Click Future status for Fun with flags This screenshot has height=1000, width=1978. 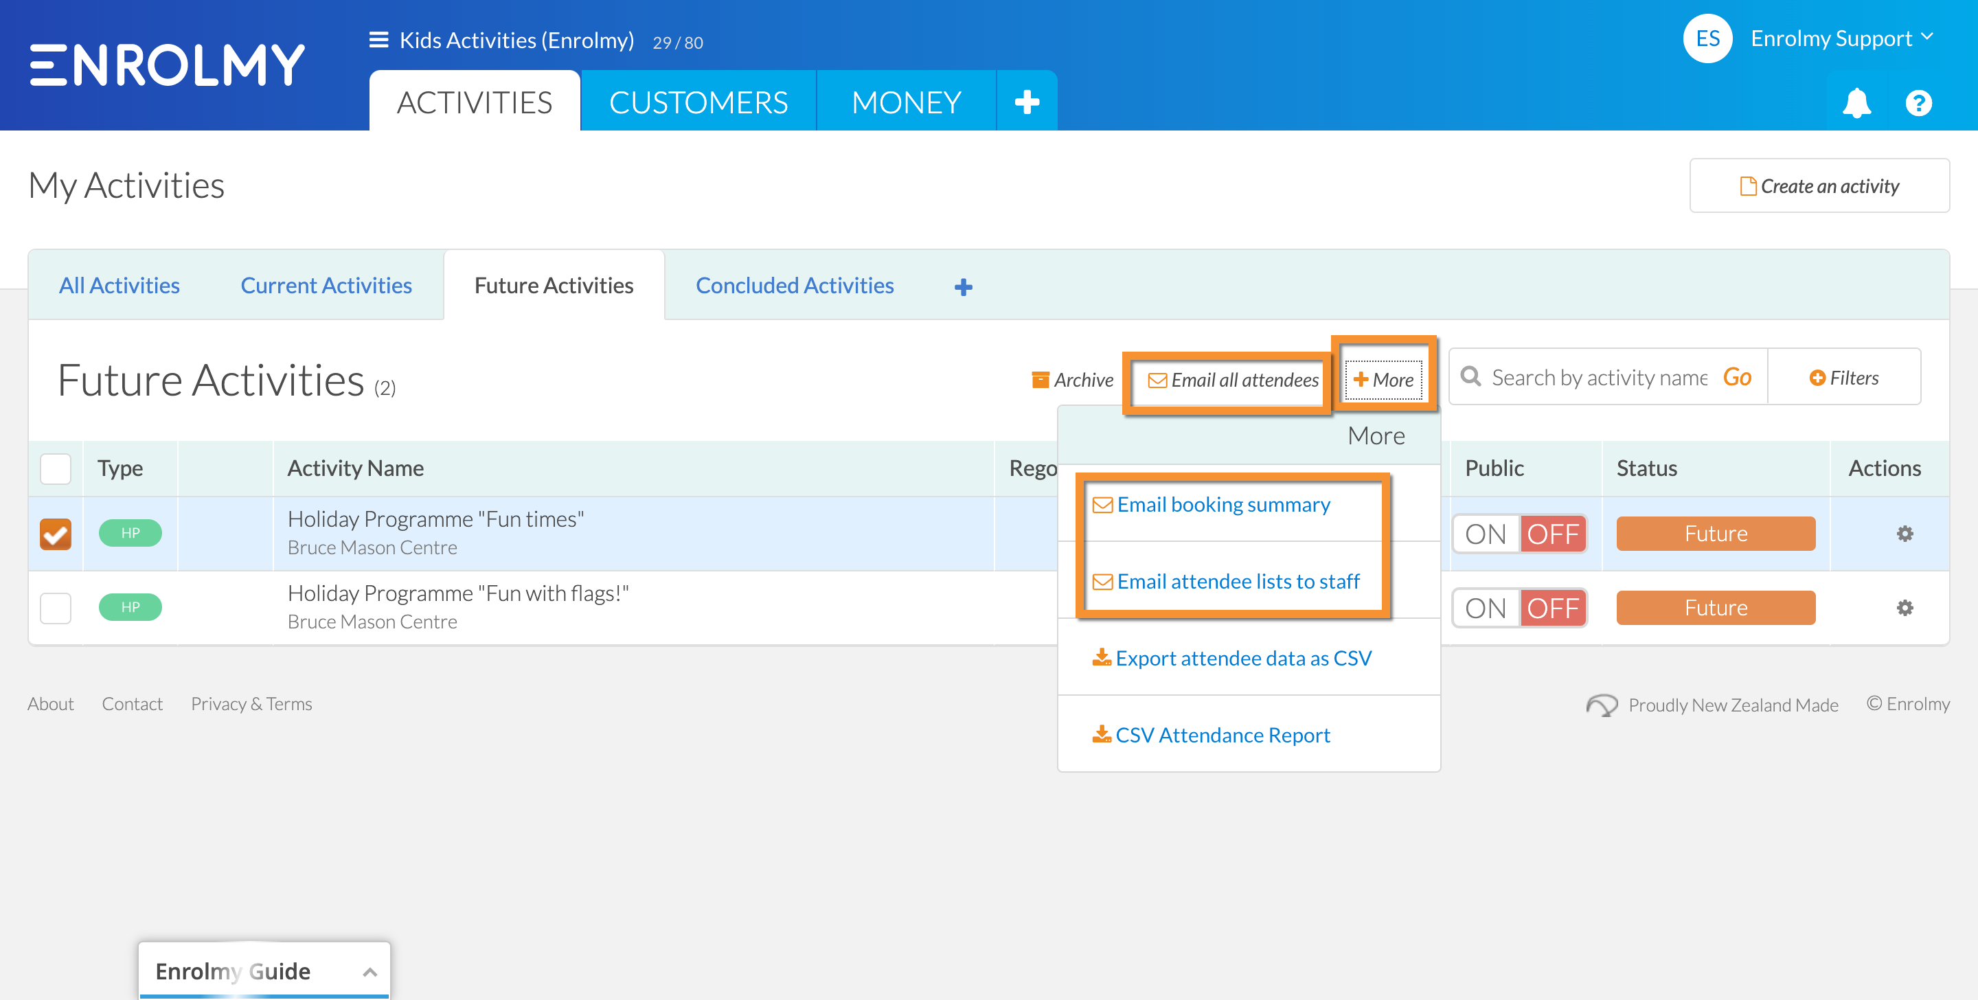(x=1715, y=608)
